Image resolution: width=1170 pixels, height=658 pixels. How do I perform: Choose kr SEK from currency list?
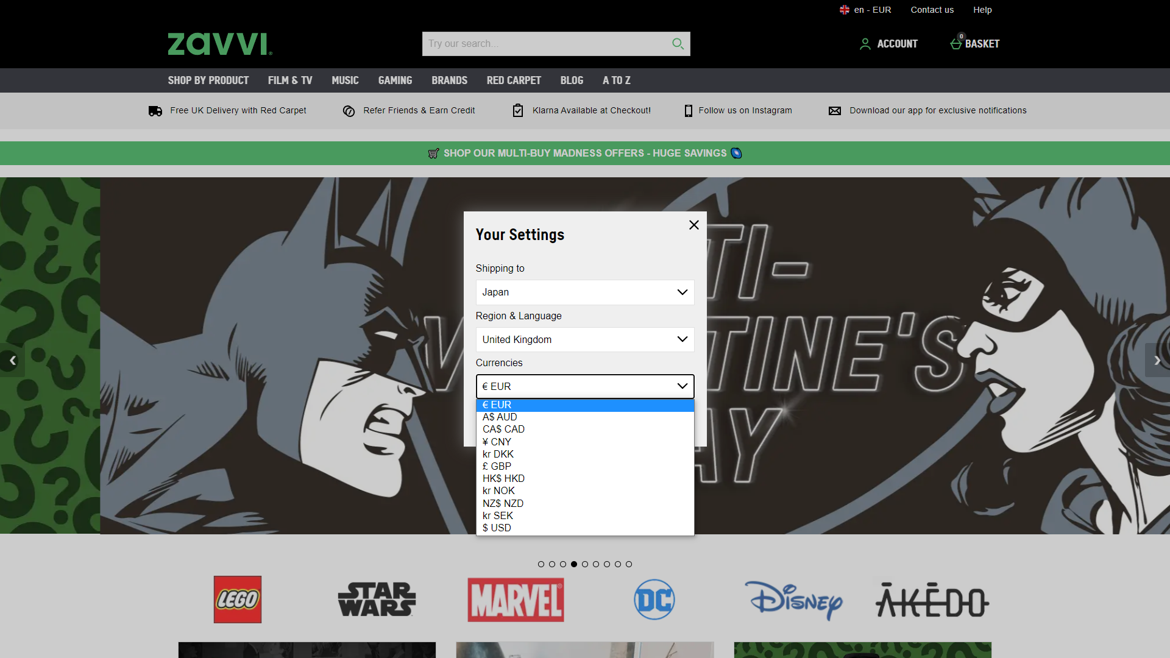pyautogui.click(x=585, y=516)
